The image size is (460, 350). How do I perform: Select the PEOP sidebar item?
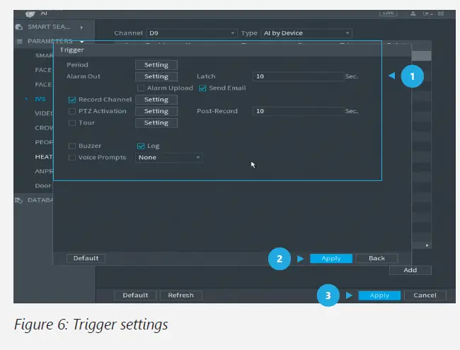point(44,142)
